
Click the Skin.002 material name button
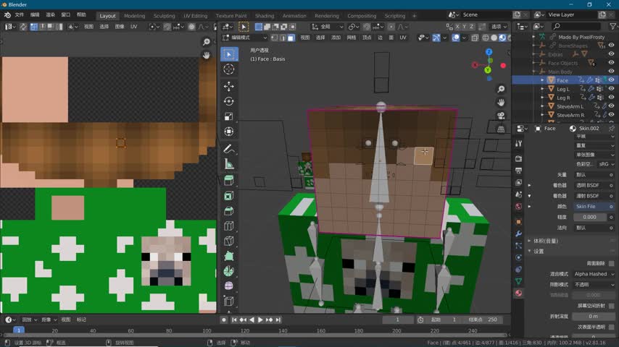589,128
